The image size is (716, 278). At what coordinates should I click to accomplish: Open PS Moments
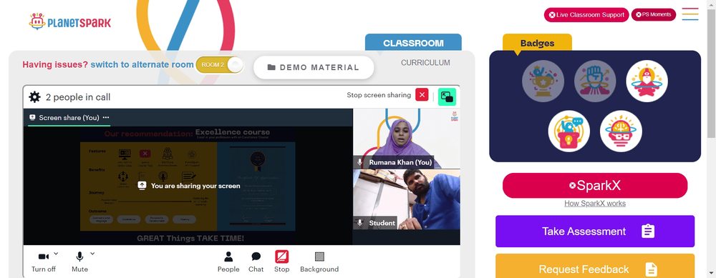[x=654, y=14]
